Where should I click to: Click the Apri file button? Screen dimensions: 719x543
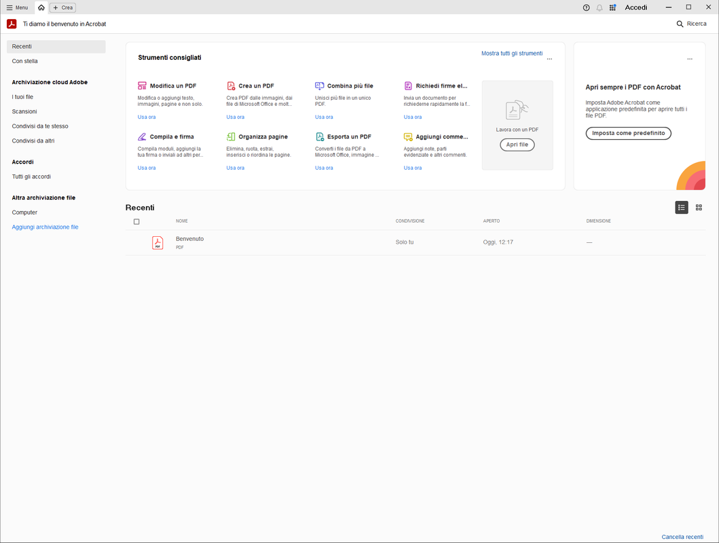click(x=517, y=145)
